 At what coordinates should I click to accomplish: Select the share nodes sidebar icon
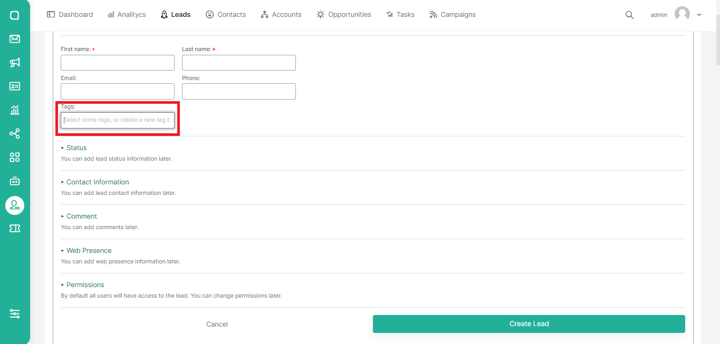click(x=15, y=134)
